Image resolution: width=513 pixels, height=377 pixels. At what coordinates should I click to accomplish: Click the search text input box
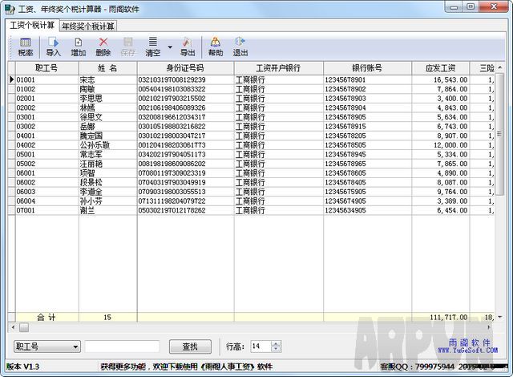(122, 347)
